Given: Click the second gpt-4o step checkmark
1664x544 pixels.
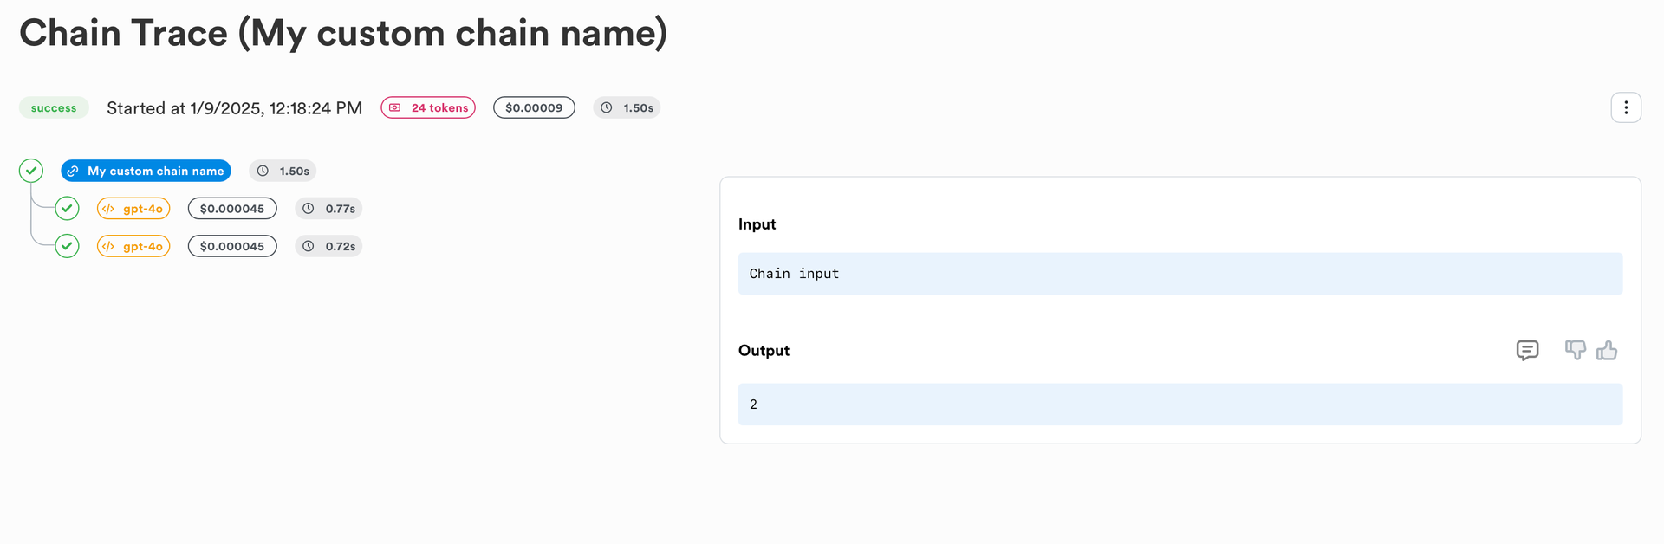Looking at the screenshot, I should click(x=67, y=246).
